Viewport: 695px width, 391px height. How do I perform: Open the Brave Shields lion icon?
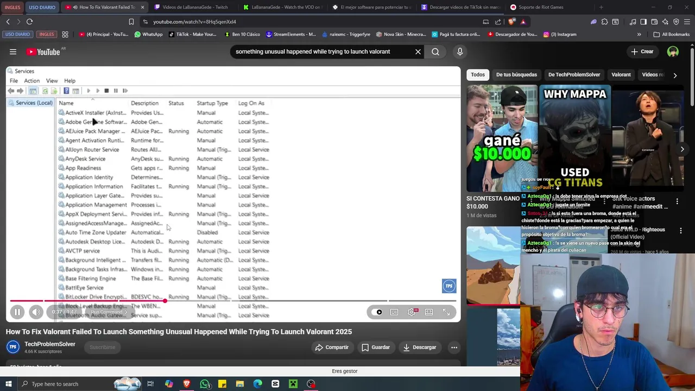click(512, 22)
